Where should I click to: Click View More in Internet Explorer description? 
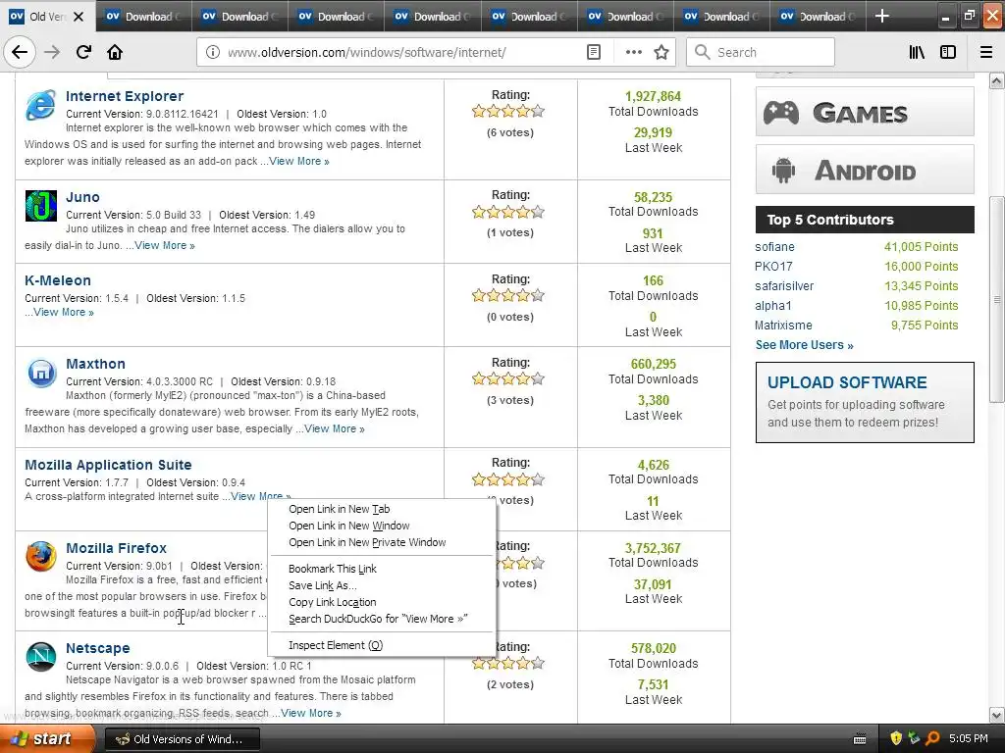(x=299, y=162)
